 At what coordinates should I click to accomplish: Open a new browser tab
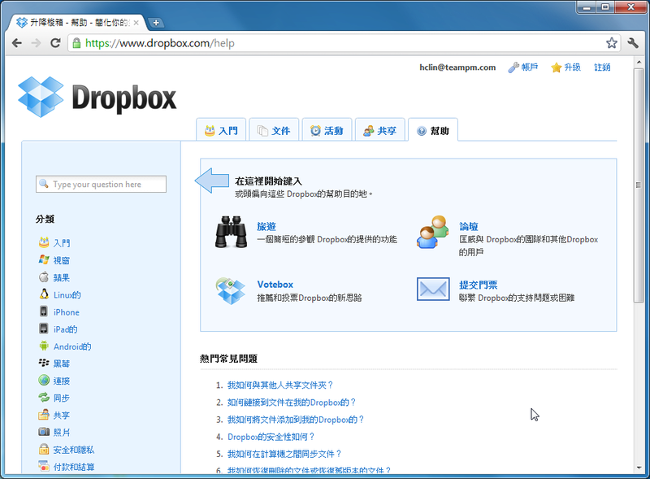(156, 23)
